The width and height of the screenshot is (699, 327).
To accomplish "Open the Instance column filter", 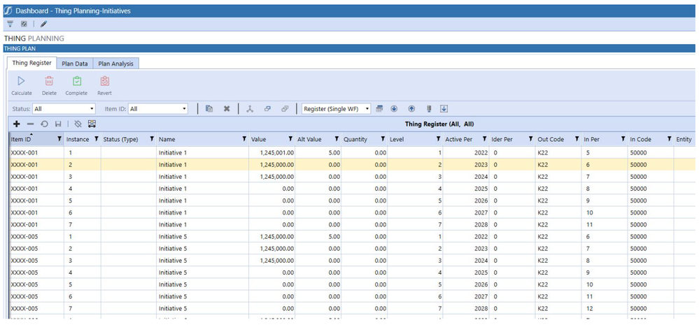I will point(97,139).
